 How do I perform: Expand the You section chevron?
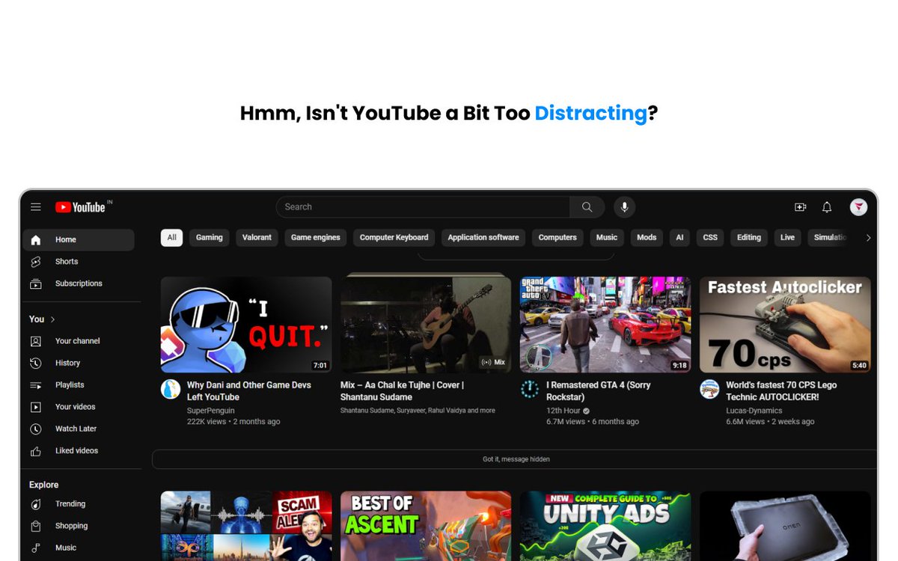point(52,319)
